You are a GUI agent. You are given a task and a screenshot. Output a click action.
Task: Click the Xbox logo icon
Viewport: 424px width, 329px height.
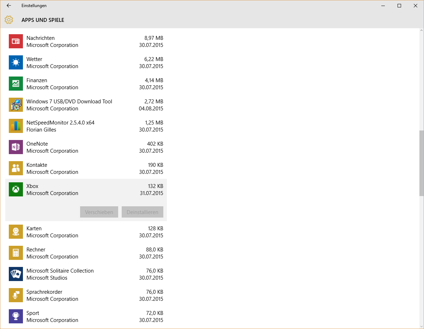tap(16, 189)
